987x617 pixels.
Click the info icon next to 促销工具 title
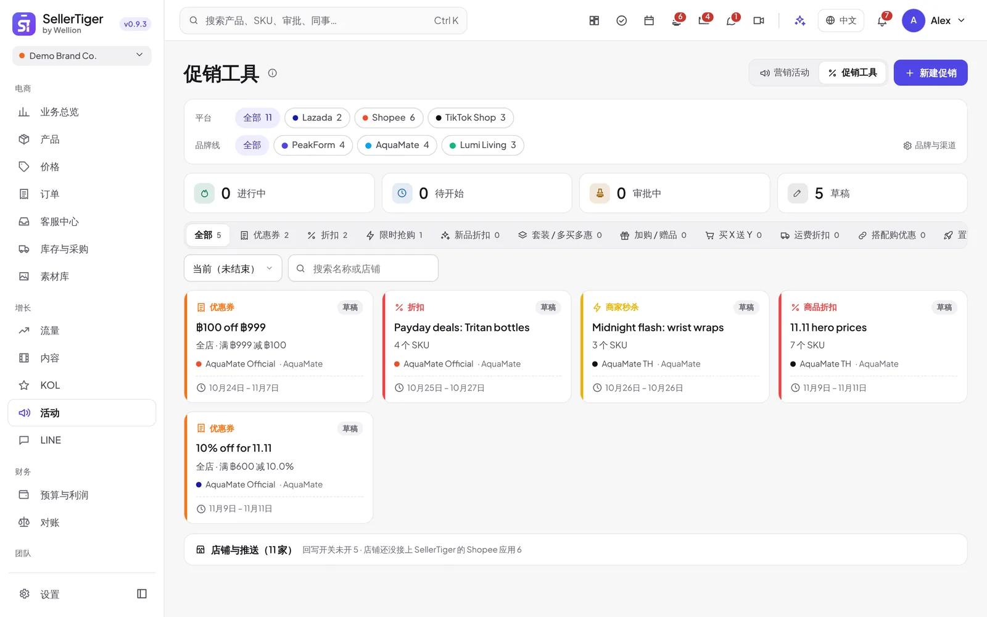(x=272, y=73)
